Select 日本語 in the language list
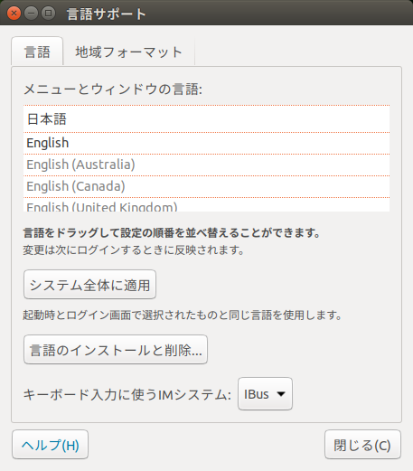The height and width of the screenshot is (471, 413). (x=206, y=119)
